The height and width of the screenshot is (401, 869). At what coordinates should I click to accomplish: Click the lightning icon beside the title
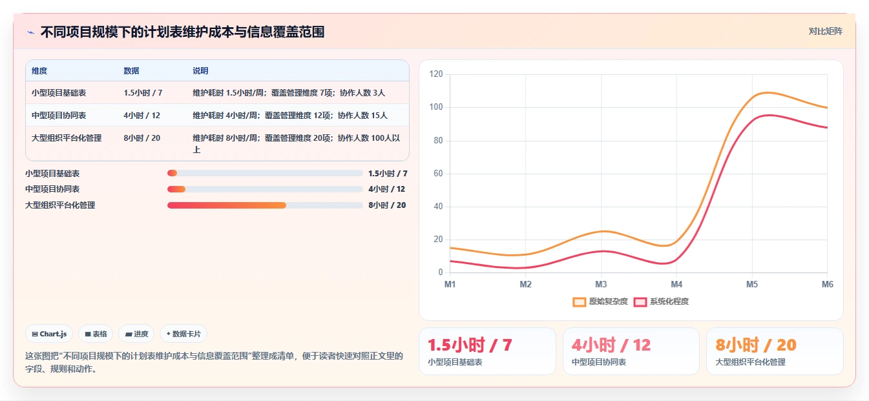pos(31,32)
